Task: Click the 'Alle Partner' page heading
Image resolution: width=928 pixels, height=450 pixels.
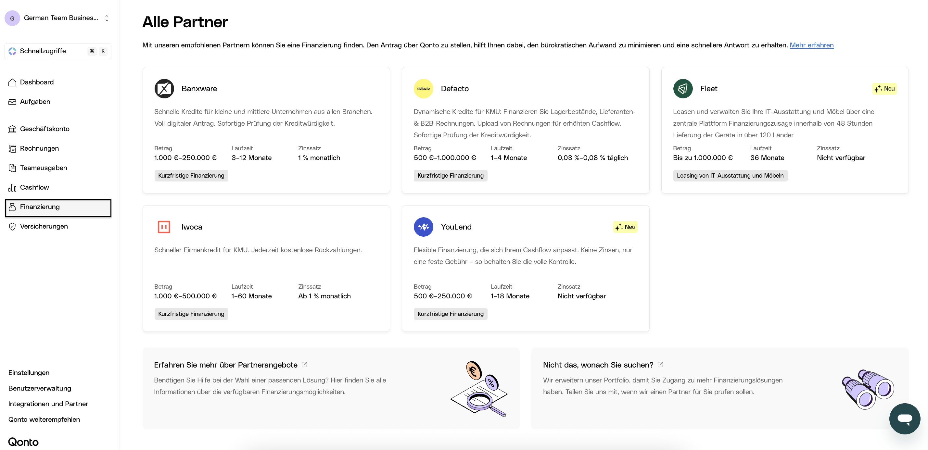Action: point(185,22)
